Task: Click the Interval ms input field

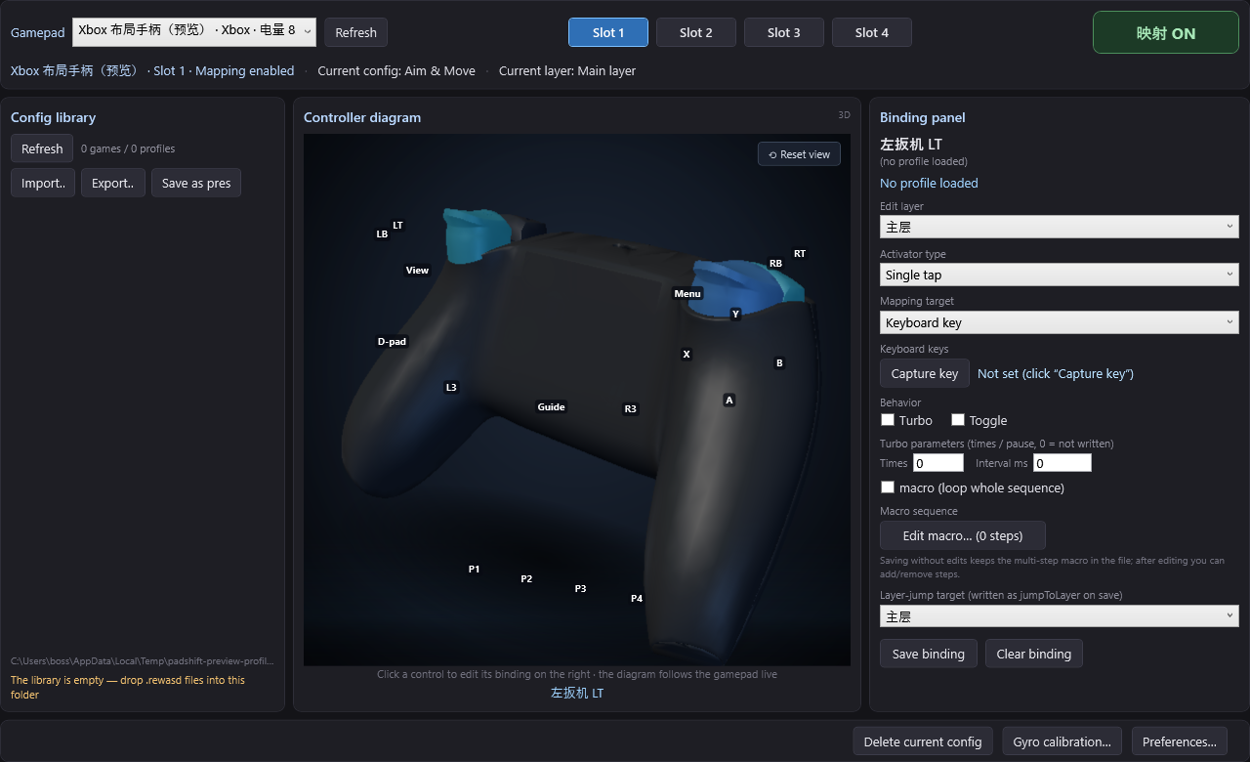Action: [x=1062, y=463]
